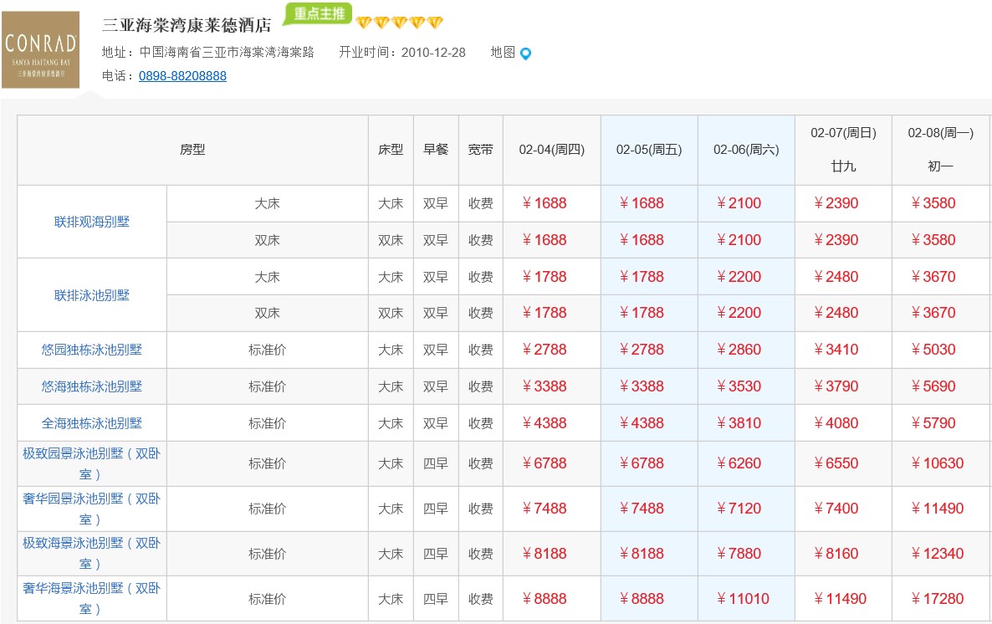992x624 pixels.
Task: Open 极致园景泳池别墅（双卧室）link
Action: point(92,463)
